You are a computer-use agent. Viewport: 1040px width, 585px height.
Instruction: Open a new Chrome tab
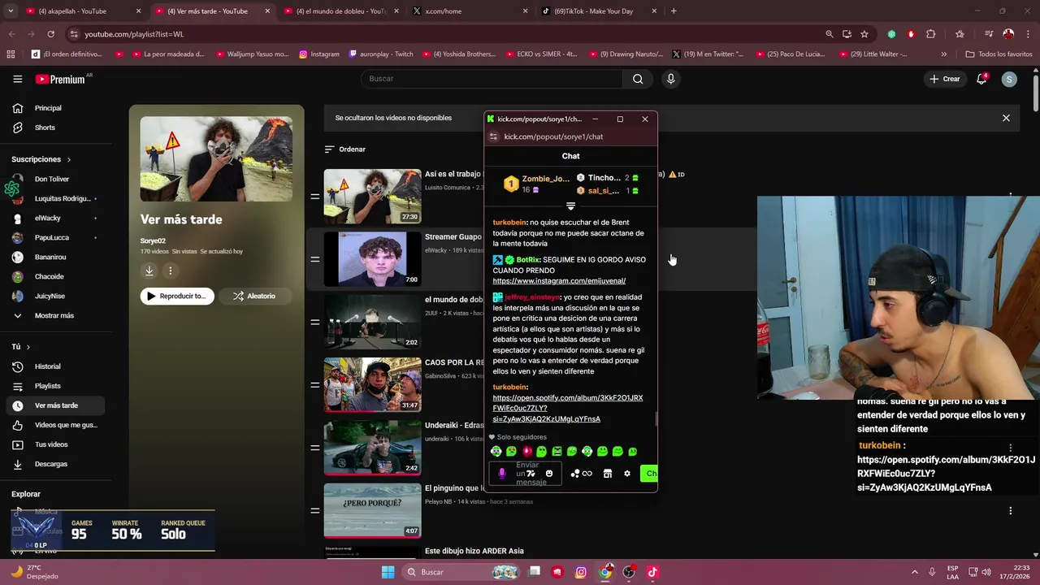pos(674,11)
